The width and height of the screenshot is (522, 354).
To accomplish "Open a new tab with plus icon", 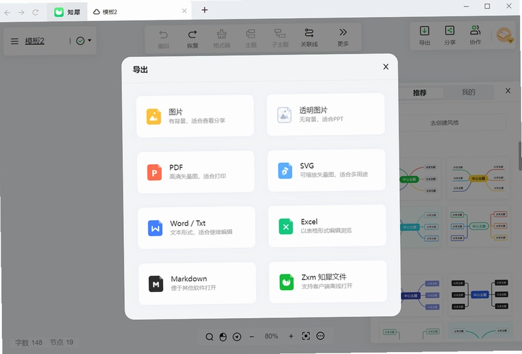I will (x=205, y=10).
